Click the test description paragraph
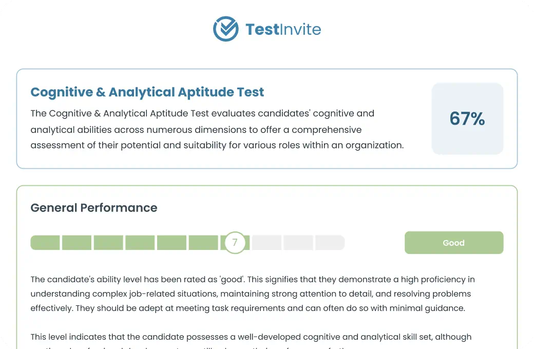This screenshot has width=534, height=349. pos(217,129)
